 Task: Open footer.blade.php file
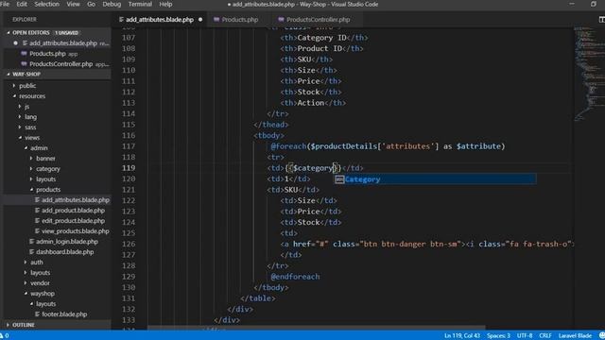(64, 314)
